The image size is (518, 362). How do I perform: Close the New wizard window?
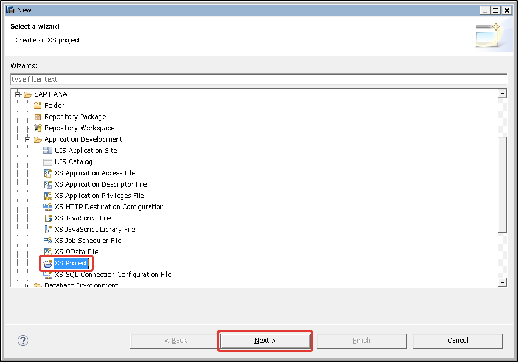pyautogui.click(x=507, y=10)
